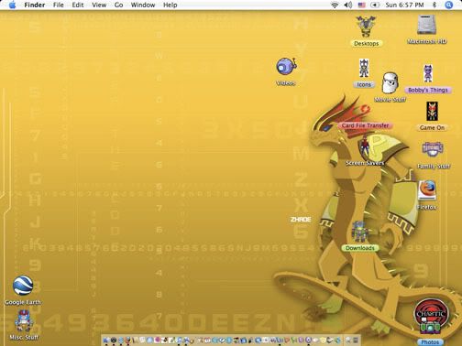The width and height of the screenshot is (462, 346).
Task: Open Spotlight search magnifier
Action: coord(448,5)
